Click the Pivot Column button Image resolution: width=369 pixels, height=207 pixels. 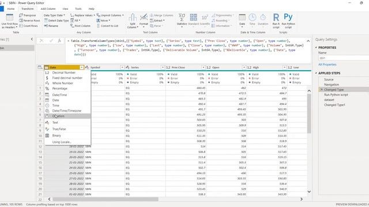click(x=80, y=26)
